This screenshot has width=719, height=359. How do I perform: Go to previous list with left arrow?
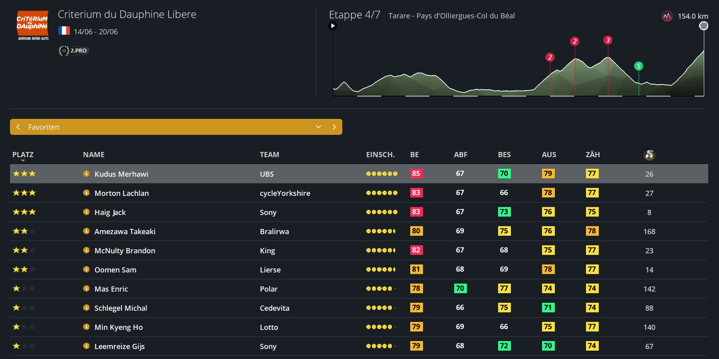tap(18, 127)
